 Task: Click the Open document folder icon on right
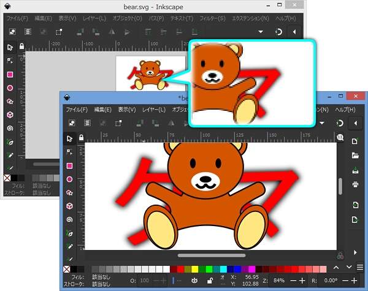pos(355,156)
